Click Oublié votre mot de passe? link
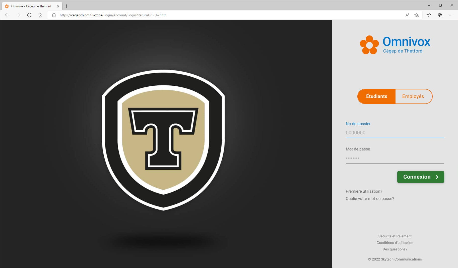Screen dimensions: 458x268 370,198
